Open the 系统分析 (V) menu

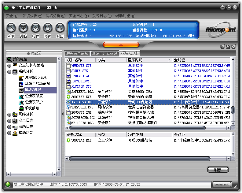point(32,16)
